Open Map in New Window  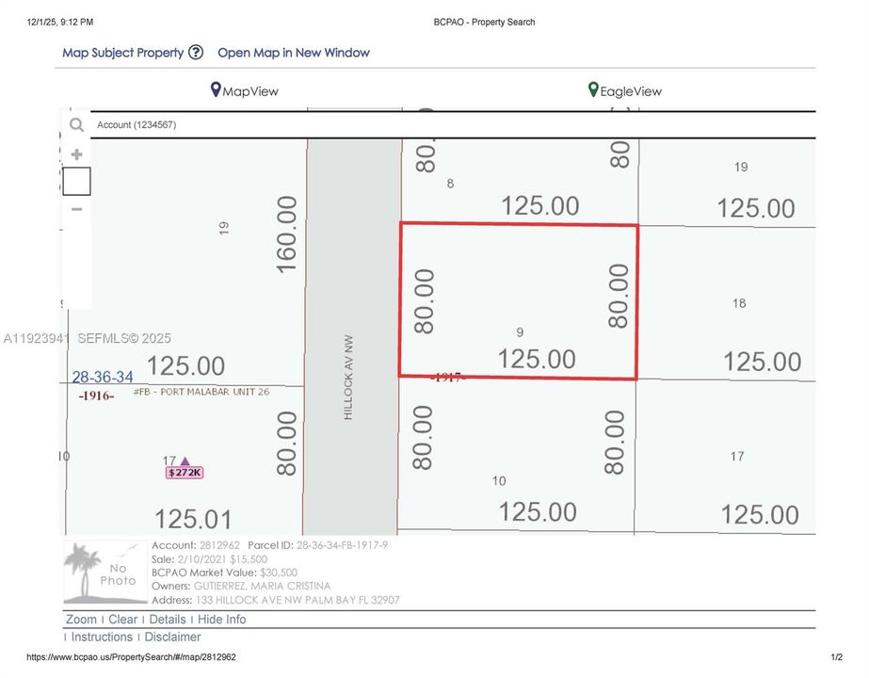click(x=293, y=53)
